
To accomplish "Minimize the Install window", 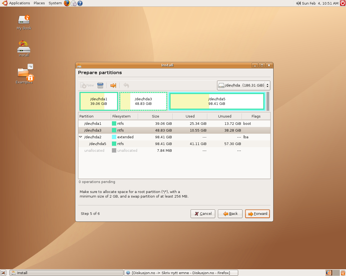I will (255, 65).
